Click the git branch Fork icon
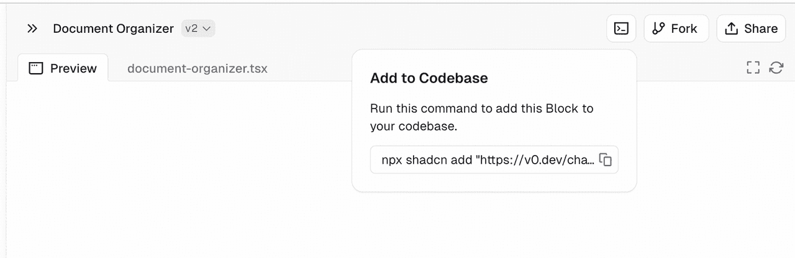This screenshot has width=795, height=258. (x=659, y=29)
